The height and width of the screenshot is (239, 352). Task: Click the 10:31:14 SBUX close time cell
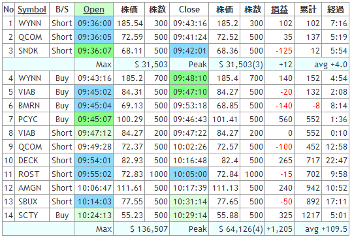[189, 202]
